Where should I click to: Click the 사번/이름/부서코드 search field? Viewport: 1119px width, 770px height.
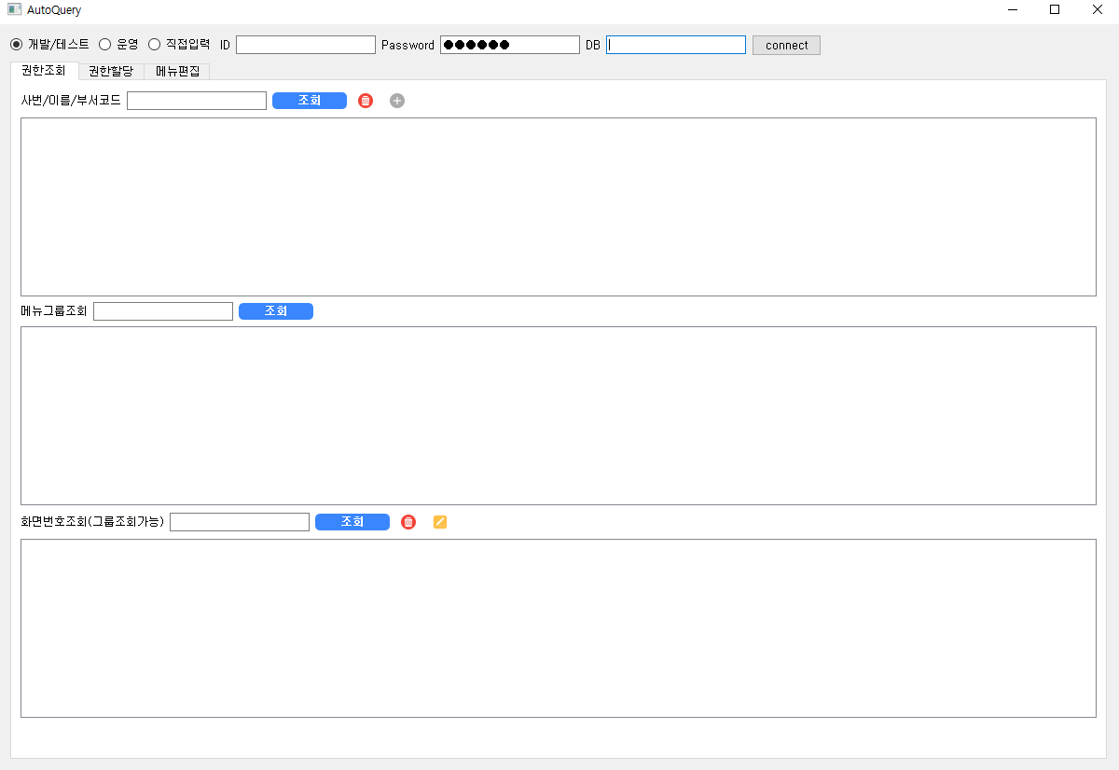(x=197, y=101)
